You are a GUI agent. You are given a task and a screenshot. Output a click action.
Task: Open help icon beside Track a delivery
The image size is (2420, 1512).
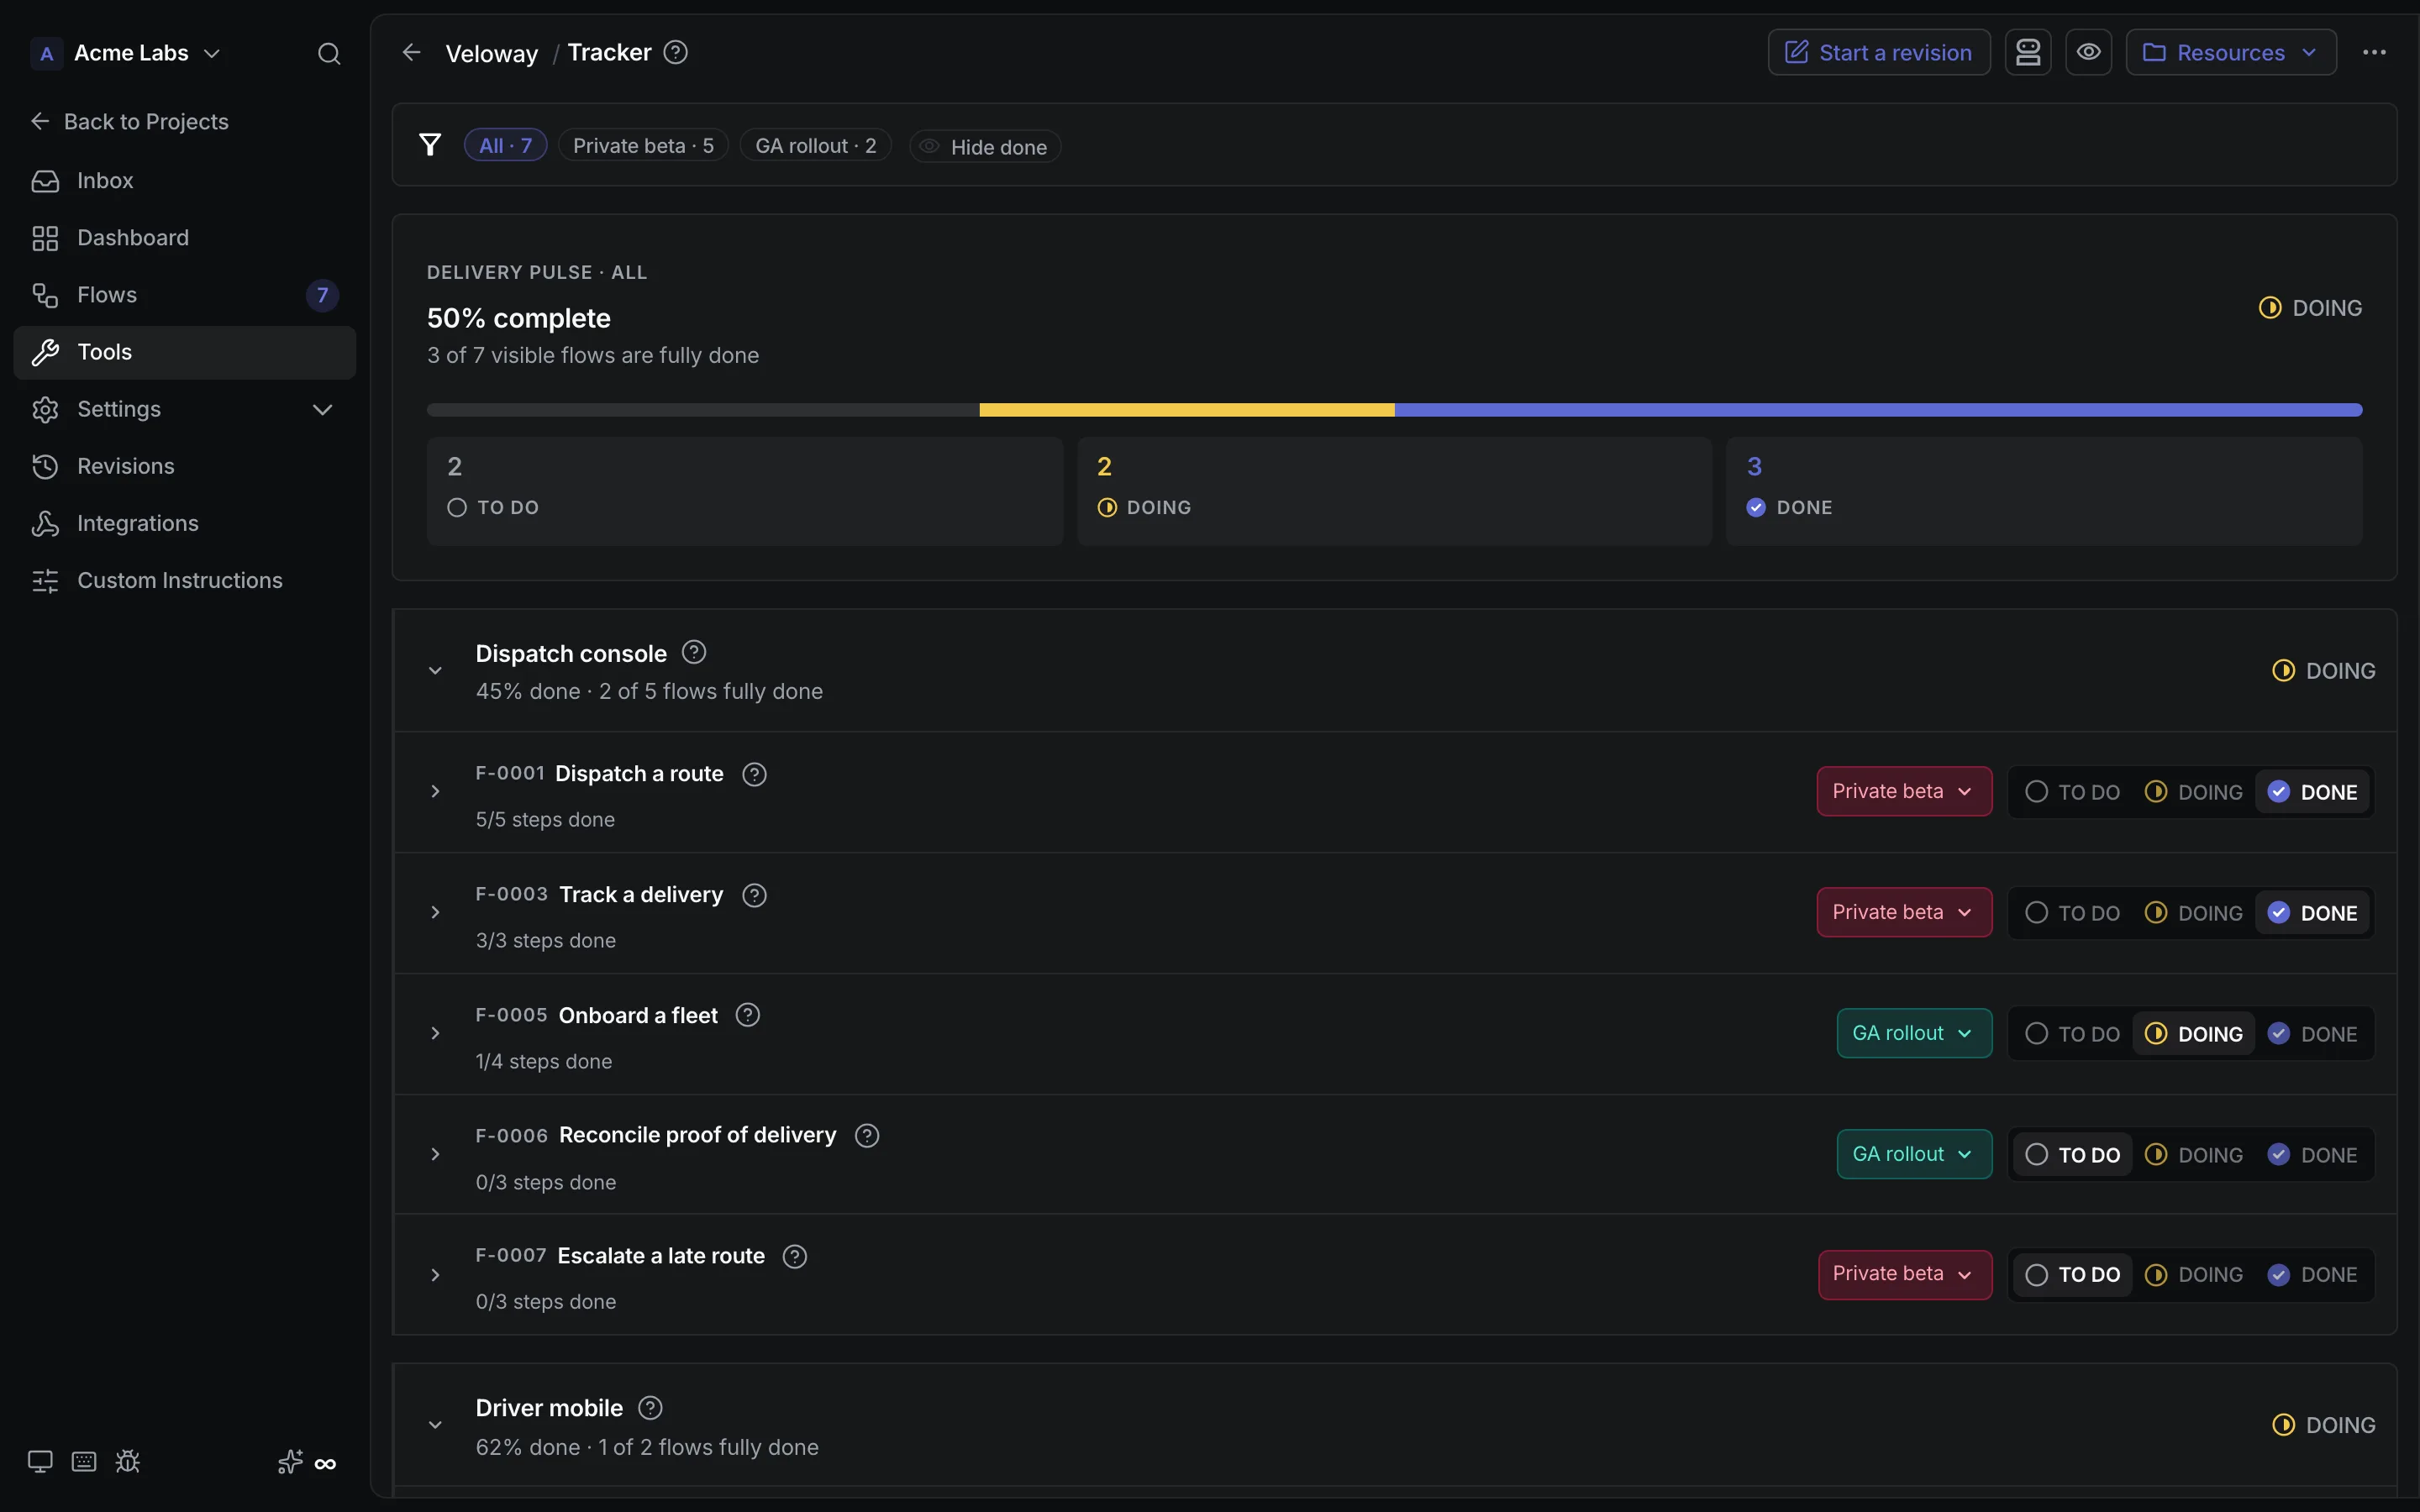(x=755, y=895)
